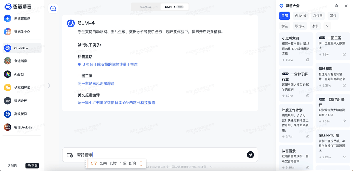Click the share arrow in 灵感大全 header
Screen dimensions: 353x171
(336, 6)
